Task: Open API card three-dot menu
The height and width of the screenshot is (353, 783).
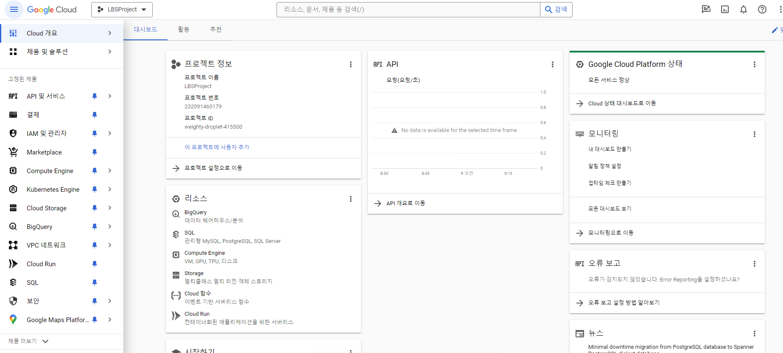Action: pyautogui.click(x=553, y=64)
